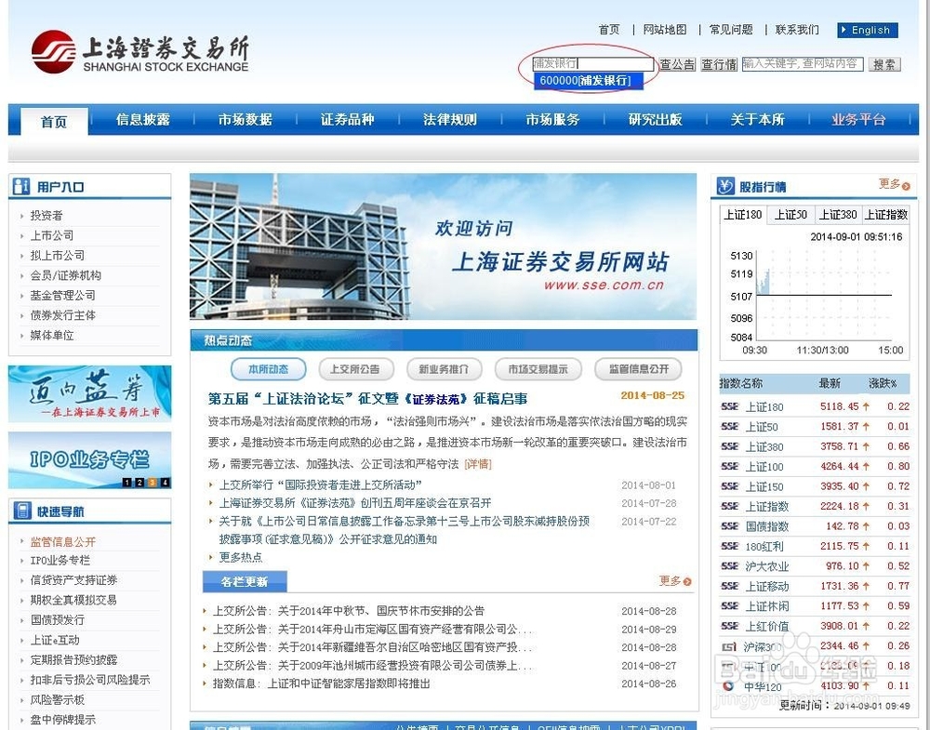930x730 pixels.
Task: Select 本所动态 hot news tab
Action: [x=268, y=369]
